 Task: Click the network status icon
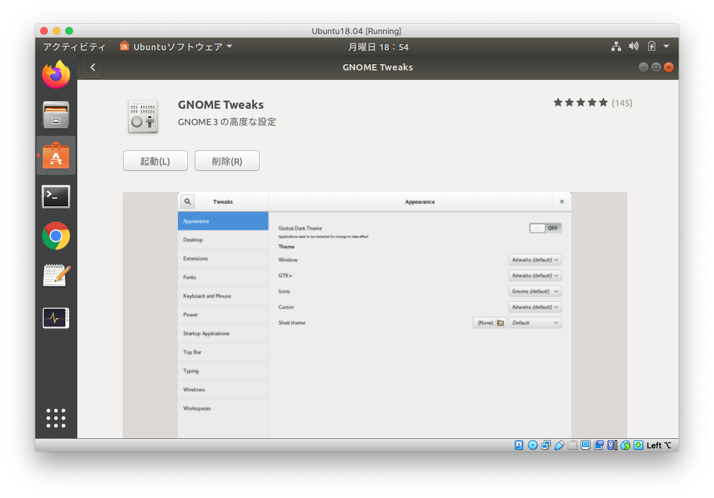click(616, 47)
